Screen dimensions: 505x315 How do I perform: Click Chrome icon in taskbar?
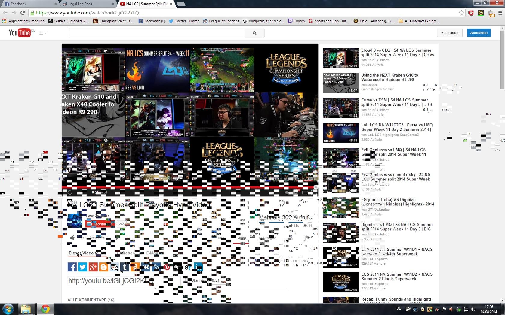(45, 309)
